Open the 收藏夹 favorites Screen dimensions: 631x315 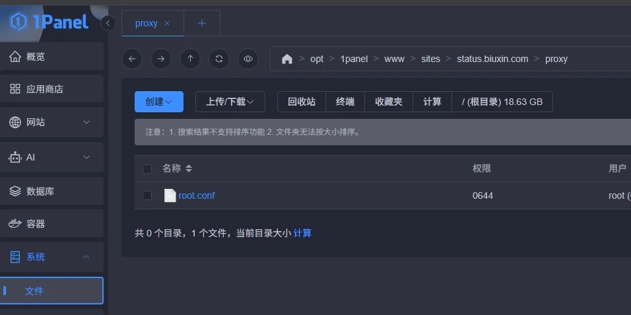click(389, 102)
